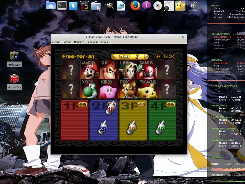The image size is (245, 184).
Task: Select the Link character portrait
Action: pos(128,70)
